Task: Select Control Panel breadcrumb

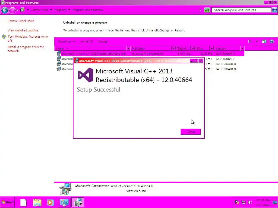Action: click(x=39, y=10)
